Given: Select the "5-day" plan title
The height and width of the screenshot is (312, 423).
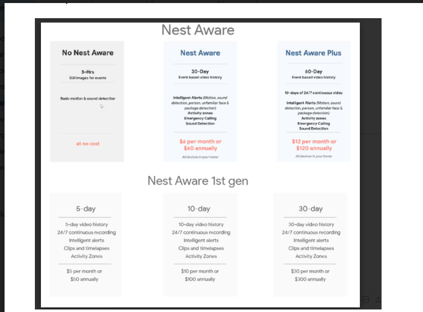Looking at the screenshot, I should pos(85,209).
